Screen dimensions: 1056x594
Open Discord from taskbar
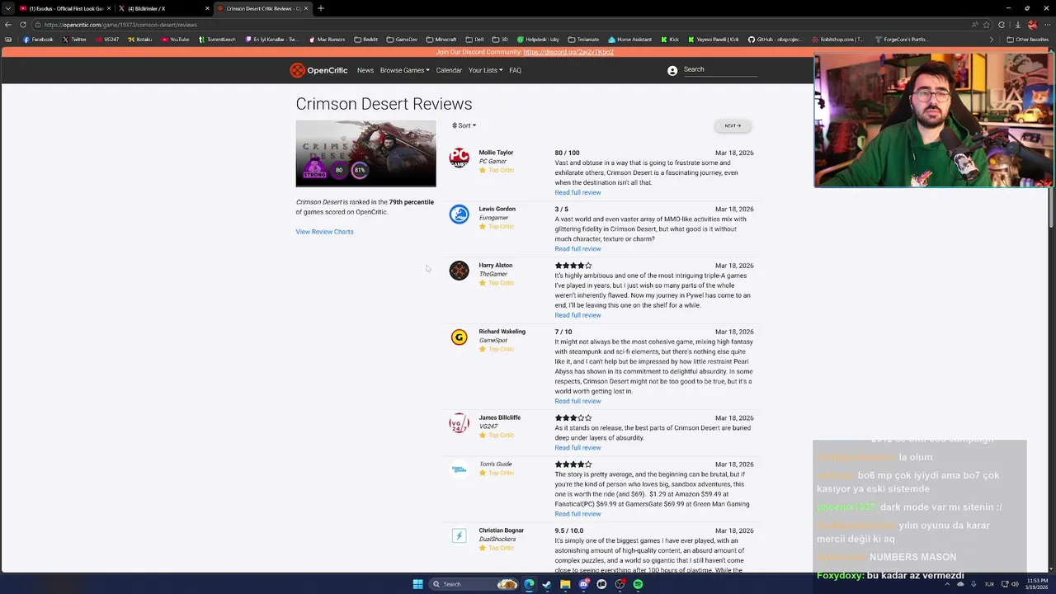(x=583, y=584)
